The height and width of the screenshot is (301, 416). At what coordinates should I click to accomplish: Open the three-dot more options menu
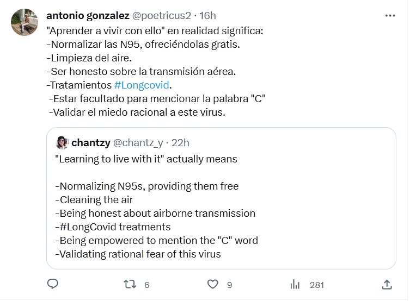pos(390,16)
